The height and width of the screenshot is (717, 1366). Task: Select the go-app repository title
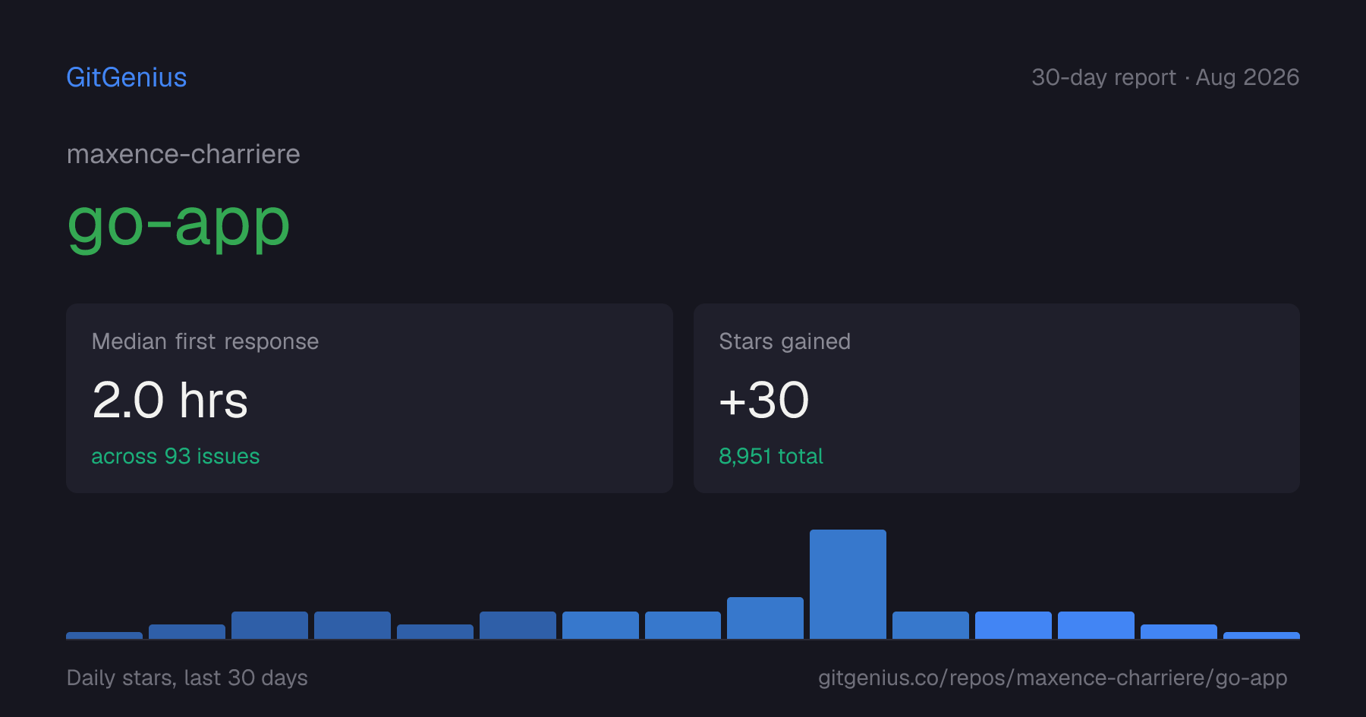178,224
